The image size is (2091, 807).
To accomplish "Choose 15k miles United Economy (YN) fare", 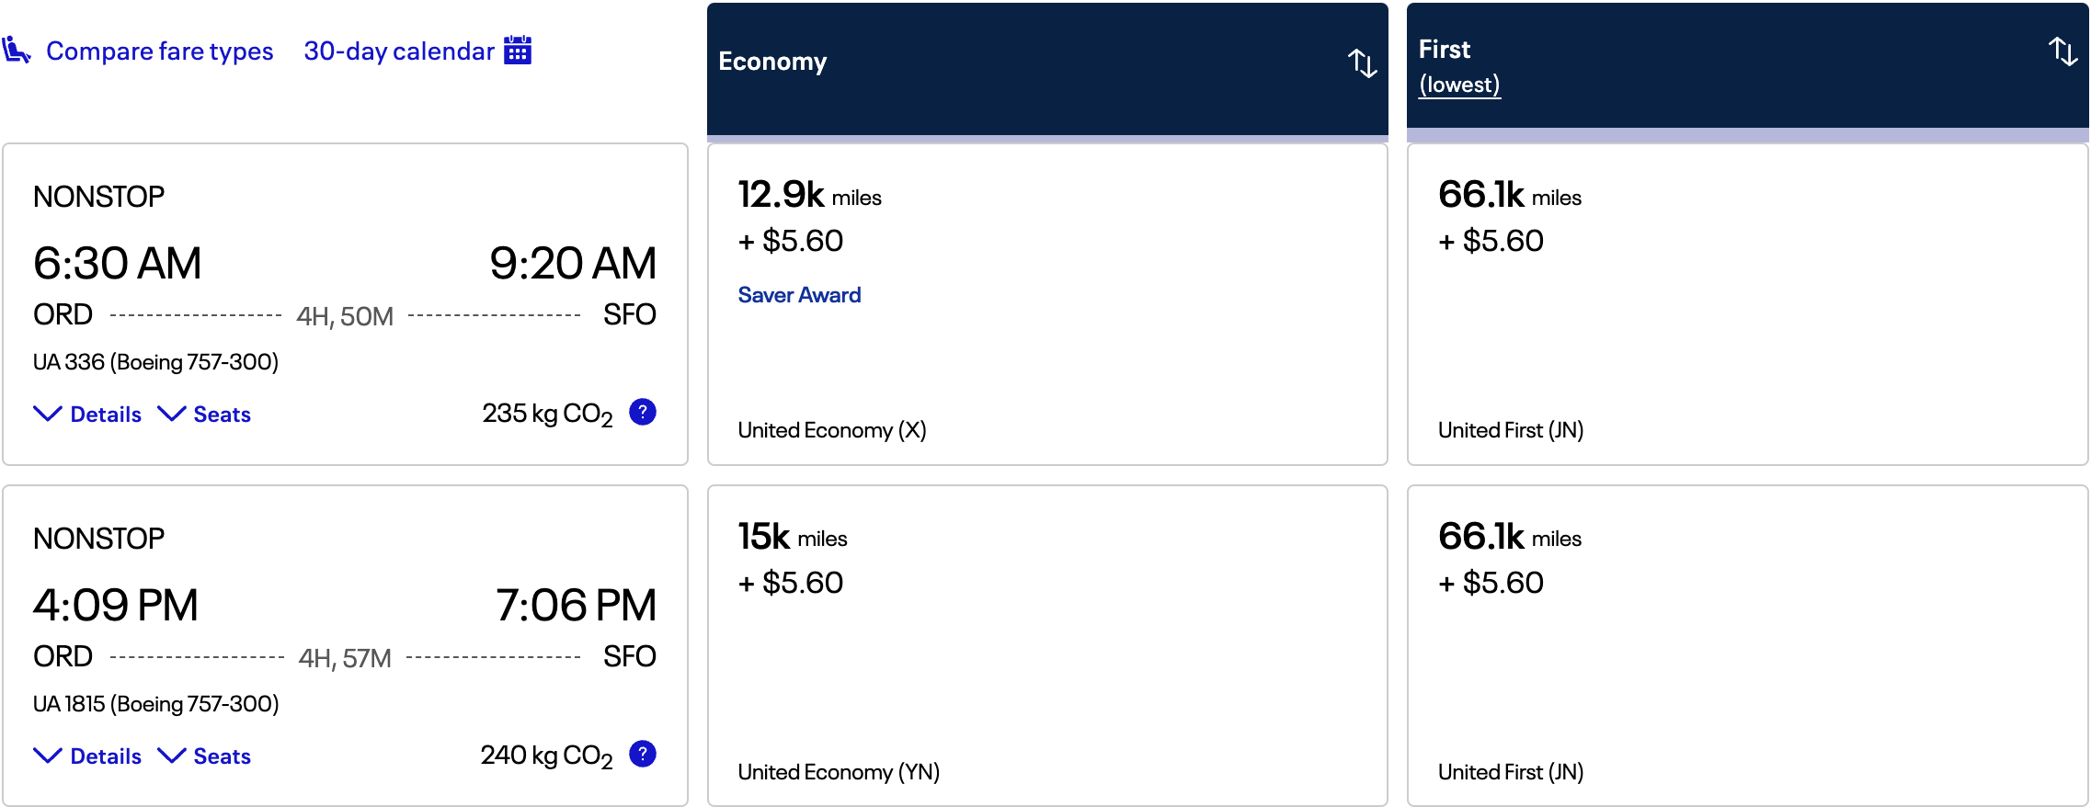I will pos(1047,646).
